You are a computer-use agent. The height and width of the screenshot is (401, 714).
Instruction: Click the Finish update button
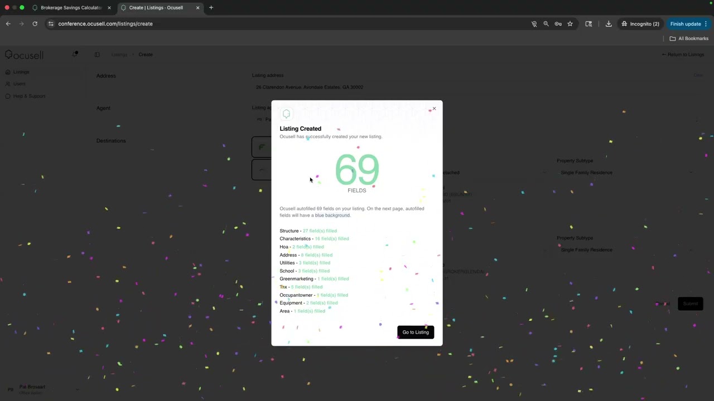686,24
